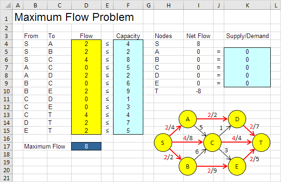This screenshot has width=281, height=182.
Task: Select row 1 header
Action: click(x=6, y=17)
